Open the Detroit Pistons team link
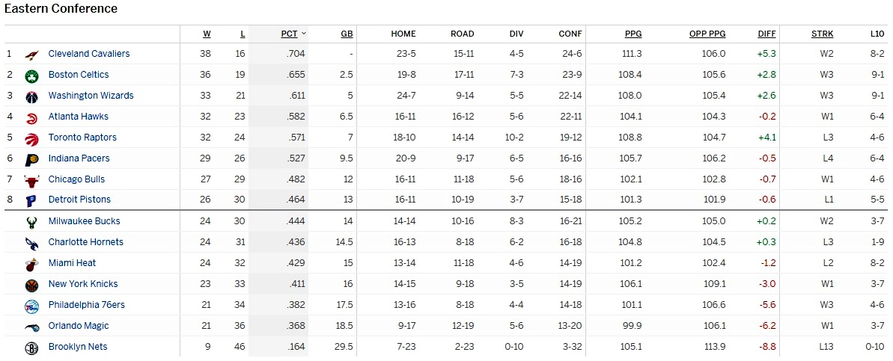Image resolution: width=893 pixels, height=361 pixels. point(79,200)
